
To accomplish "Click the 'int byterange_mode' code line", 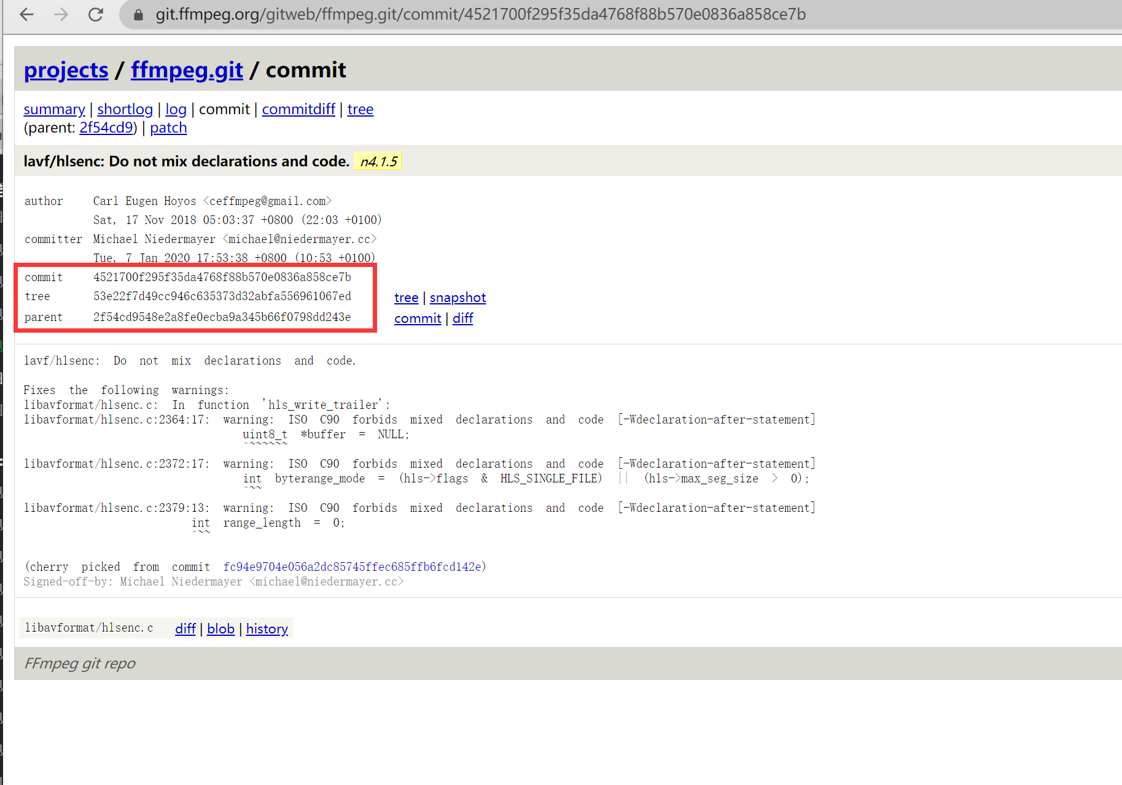I will tap(526, 479).
